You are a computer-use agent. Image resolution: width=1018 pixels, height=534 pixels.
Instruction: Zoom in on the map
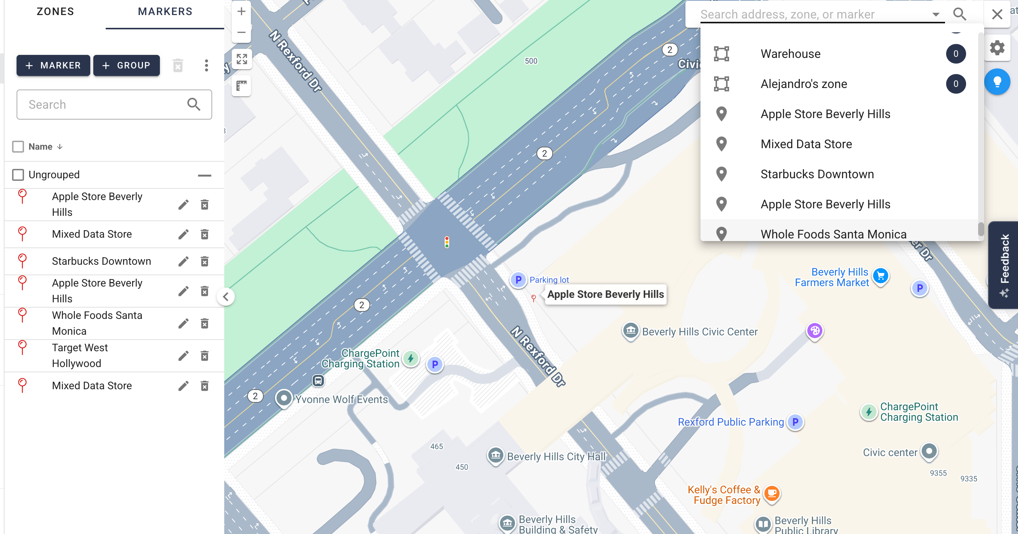point(242,12)
